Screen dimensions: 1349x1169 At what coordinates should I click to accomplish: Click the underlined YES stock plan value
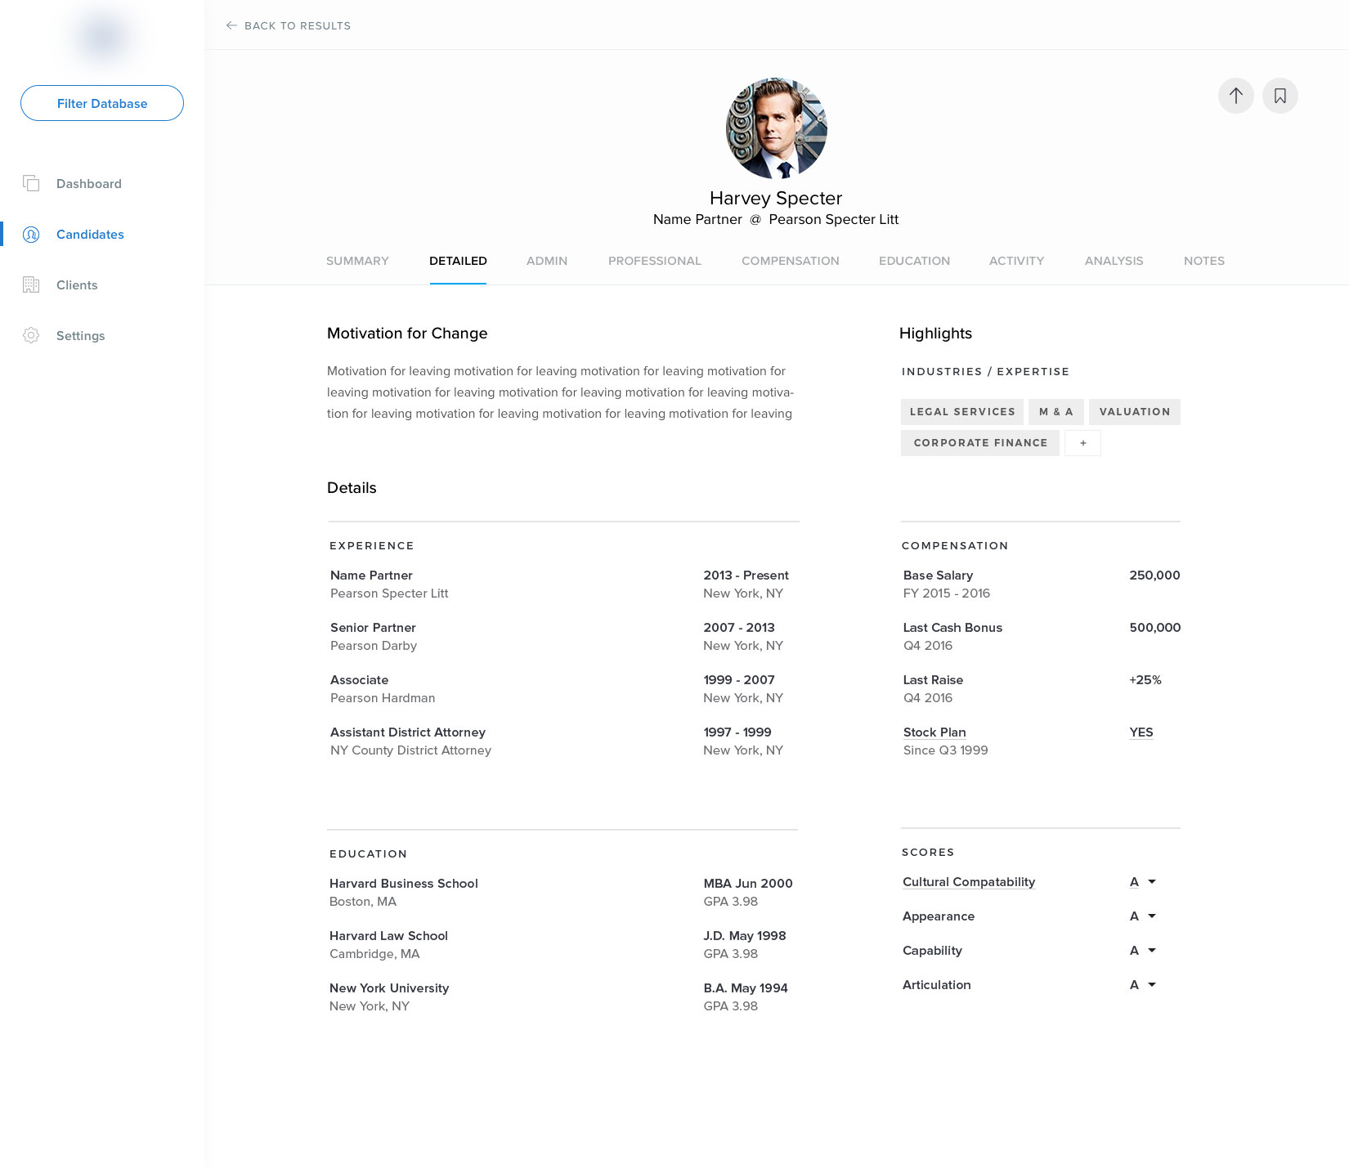point(1141,732)
